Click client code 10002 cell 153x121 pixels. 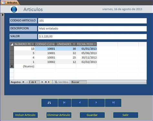tap(45, 62)
